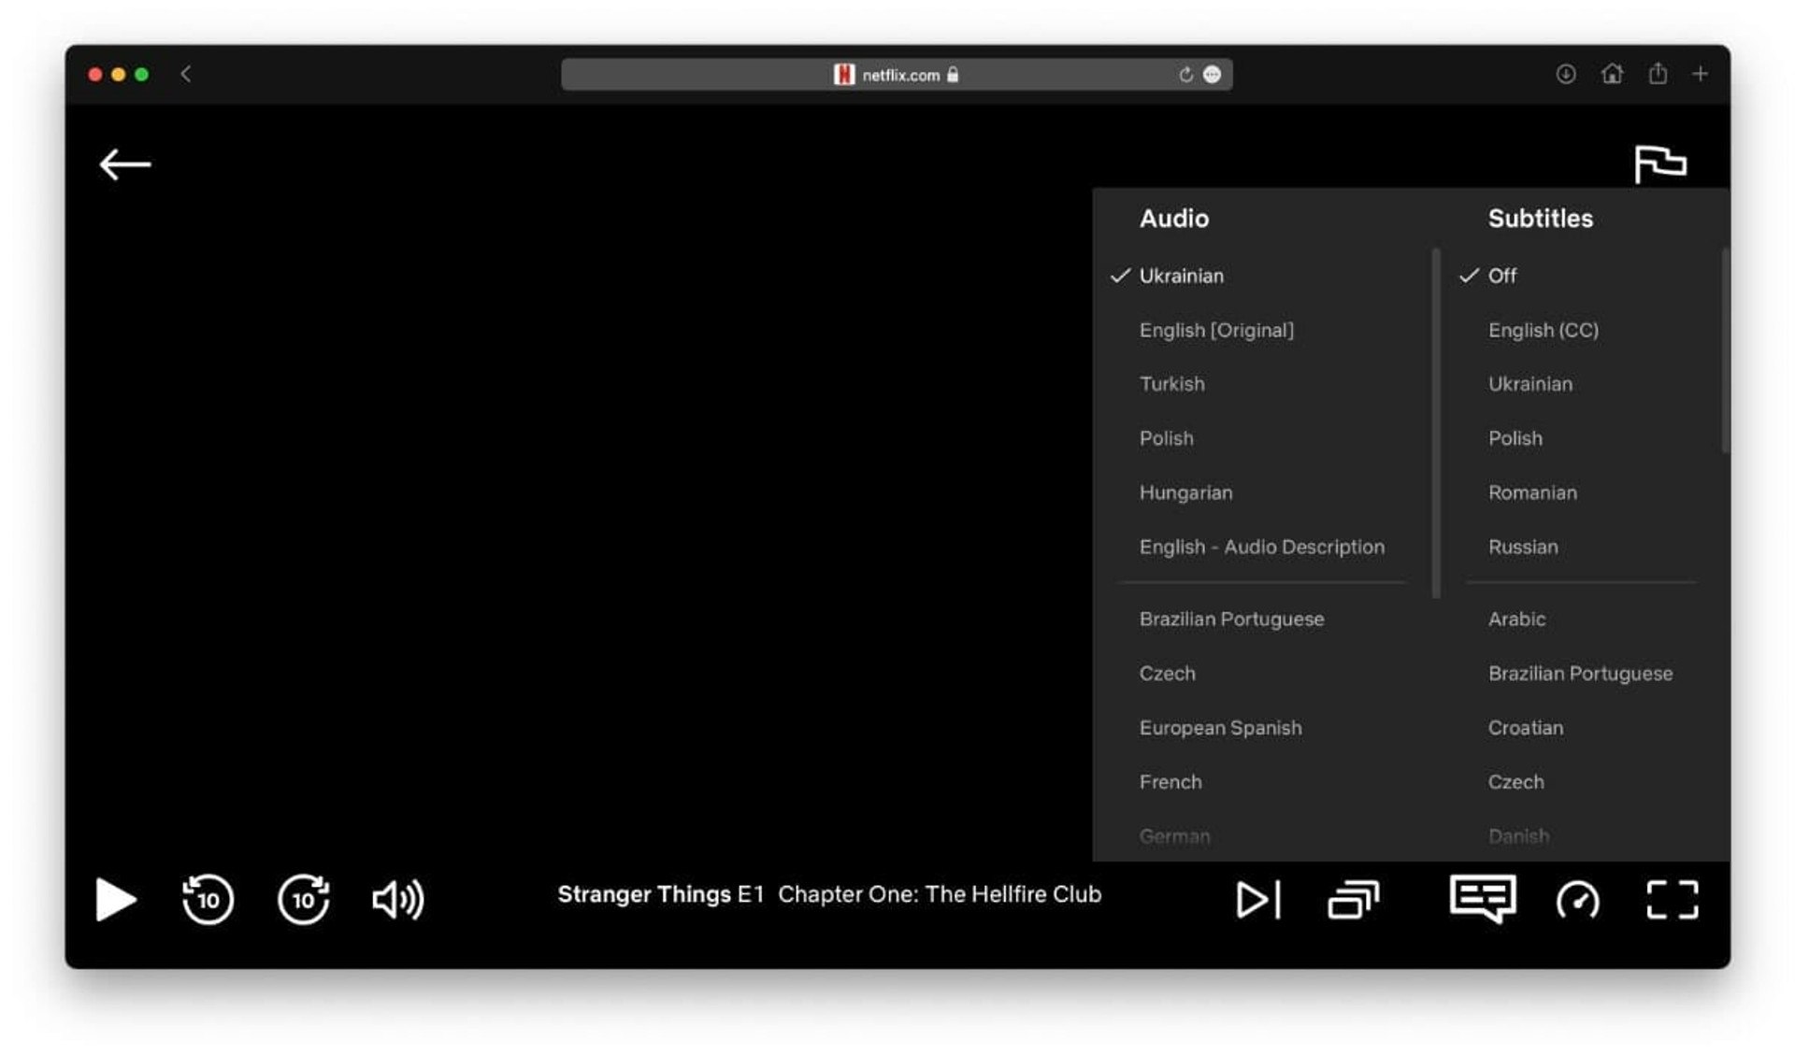
Task: Select Russian subtitles
Action: (1523, 547)
